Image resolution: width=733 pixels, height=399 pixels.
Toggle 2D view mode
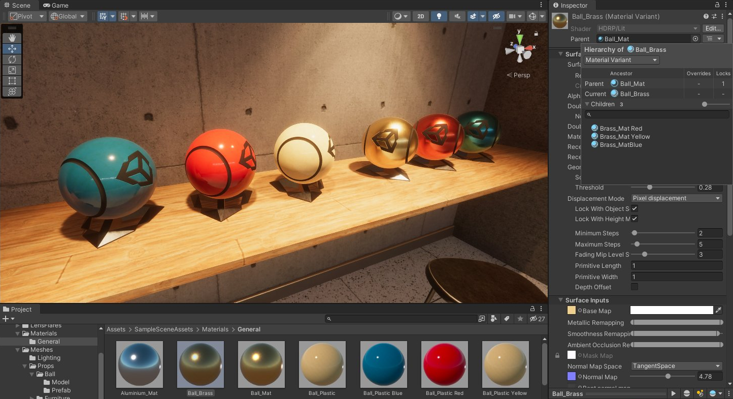coord(420,16)
